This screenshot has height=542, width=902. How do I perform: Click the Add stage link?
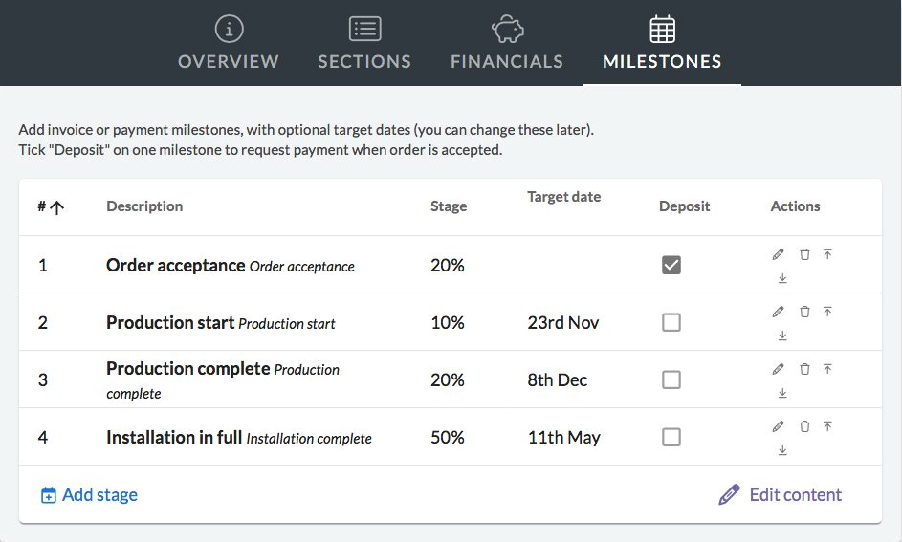[x=89, y=495]
